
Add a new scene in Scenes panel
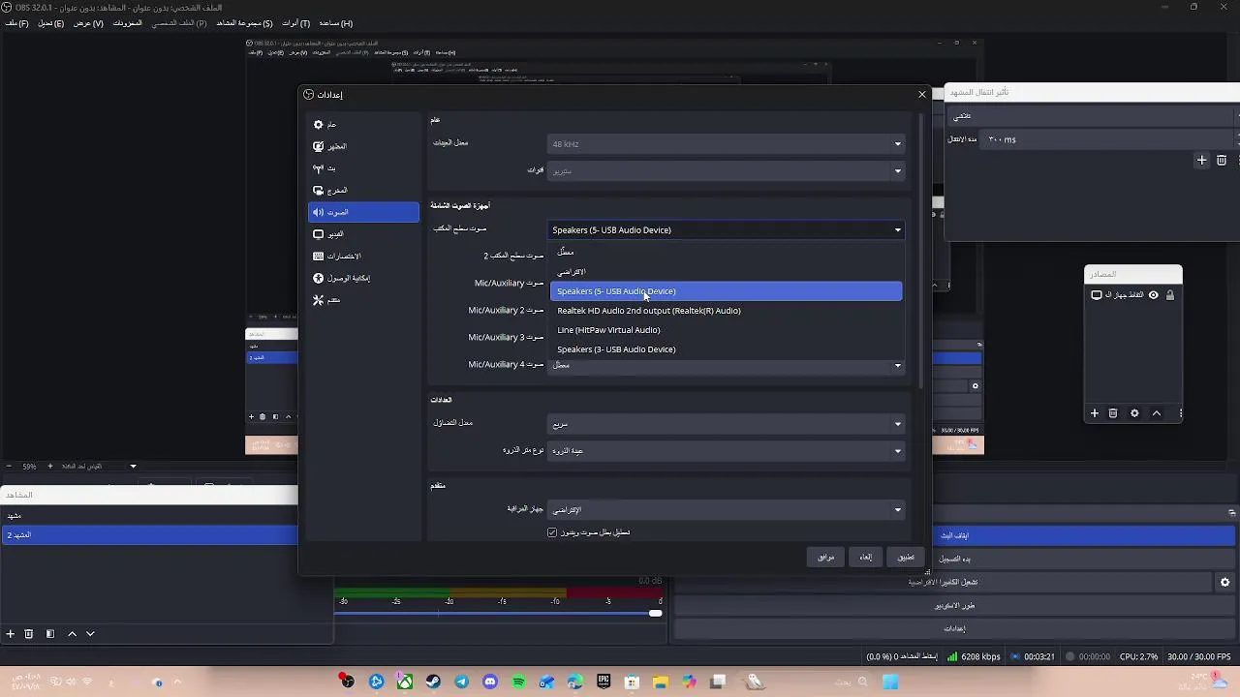(10, 634)
